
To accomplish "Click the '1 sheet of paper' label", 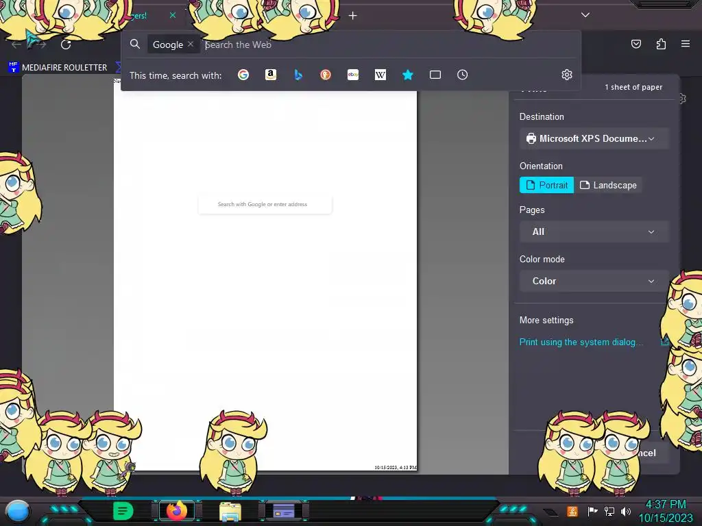I will point(633,87).
